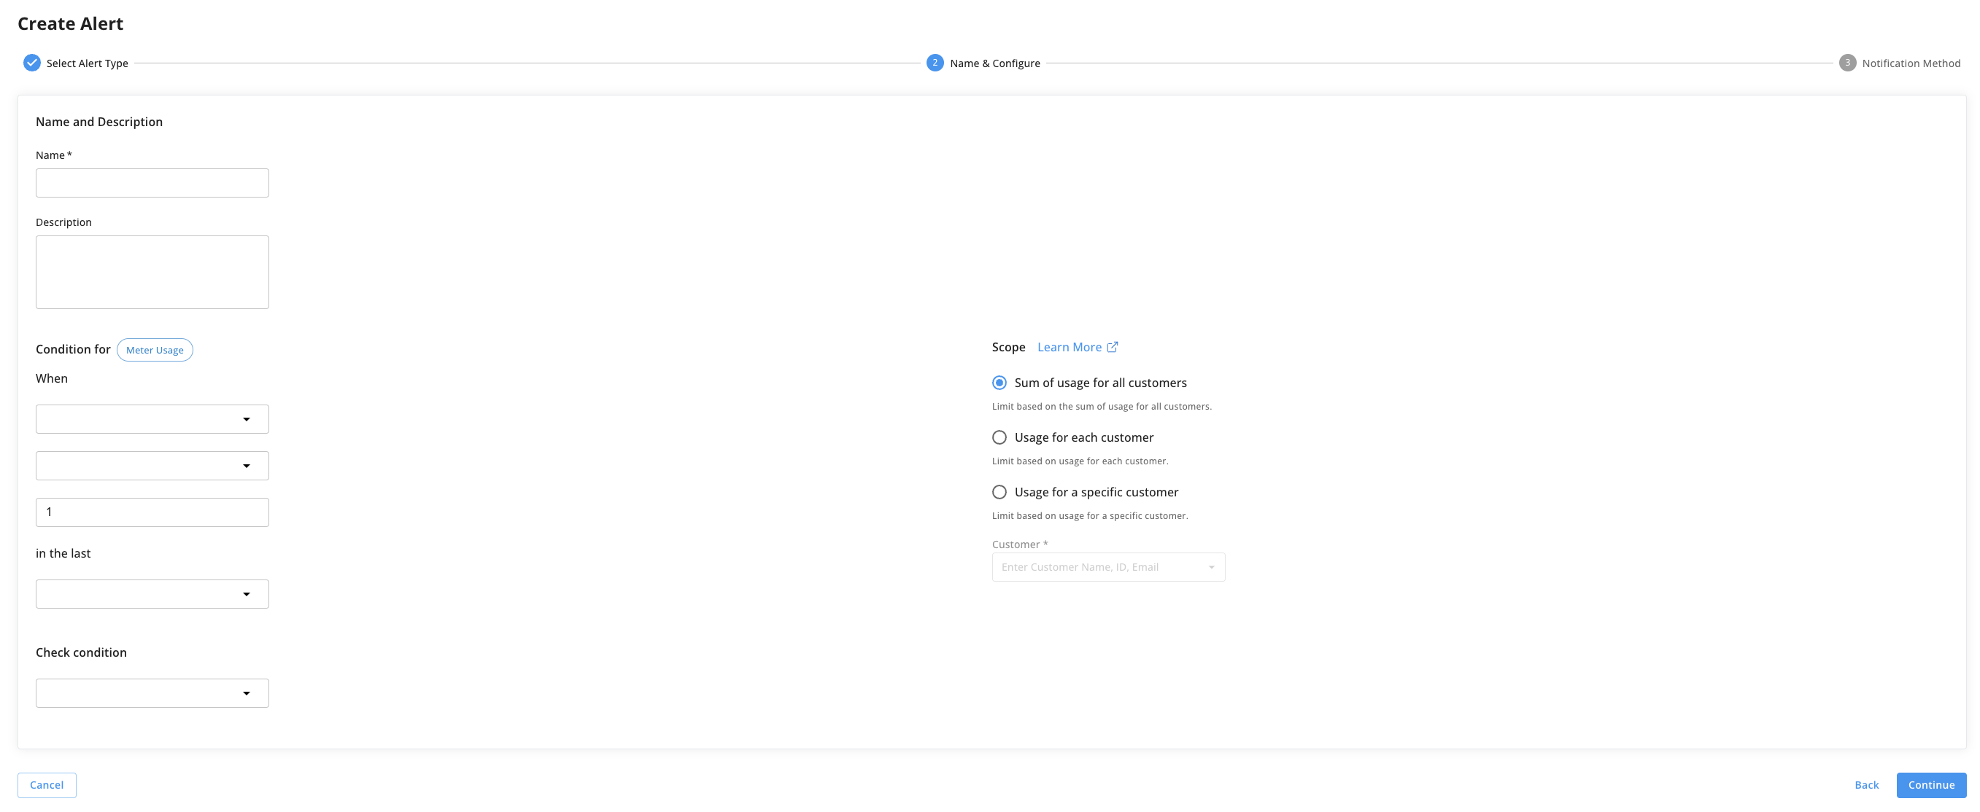
Task: Click the completed Select Alert Type checkmark icon
Action: pos(31,63)
